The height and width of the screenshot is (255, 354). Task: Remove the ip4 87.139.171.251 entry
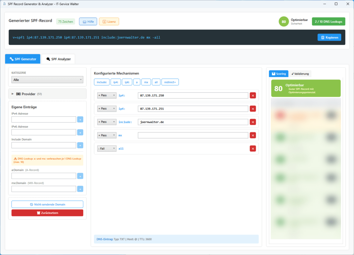point(253,109)
